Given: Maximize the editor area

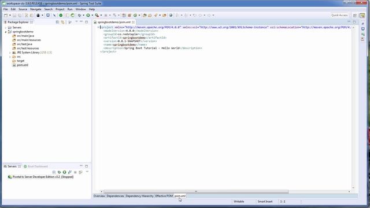Looking at the screenshot, I should point(354,22).
